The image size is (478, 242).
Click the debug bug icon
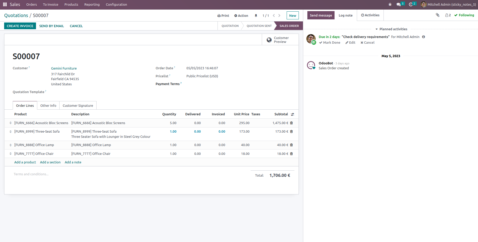pos(390,4)
